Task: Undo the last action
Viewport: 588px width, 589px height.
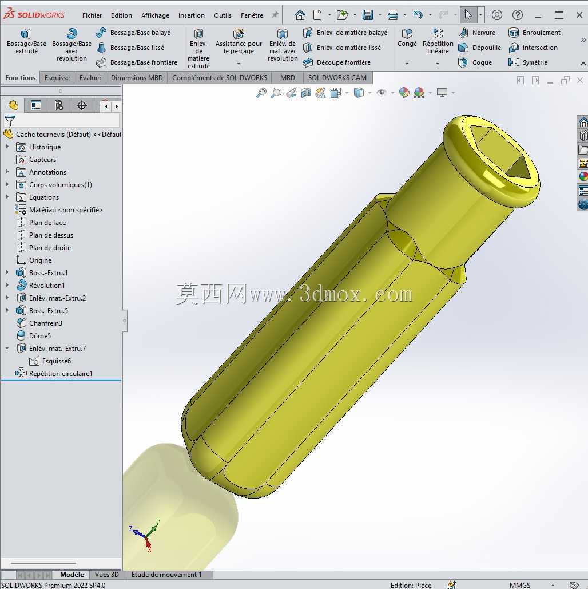Action: 418,15
